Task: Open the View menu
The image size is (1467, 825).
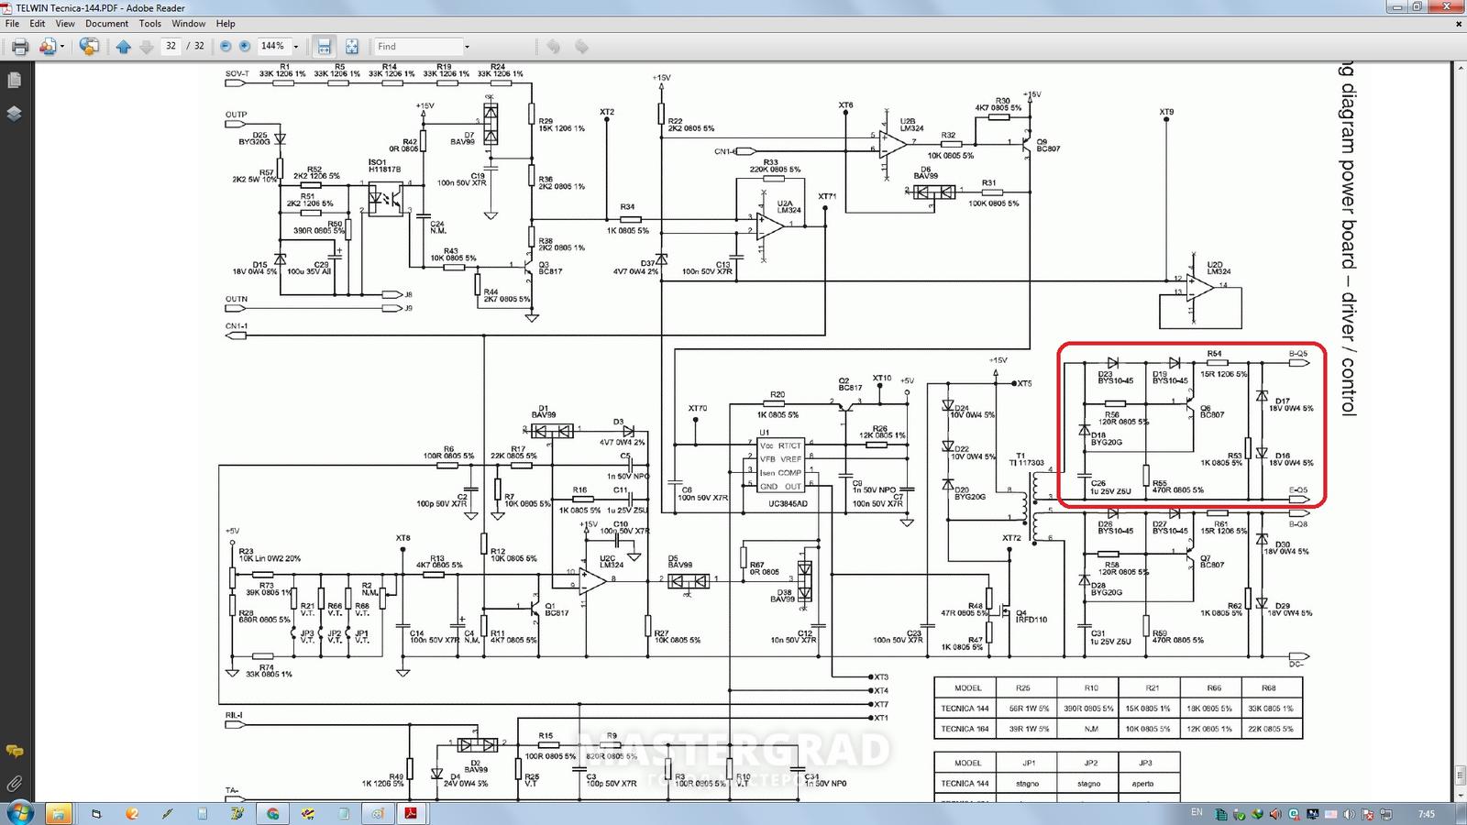Action: (x=65, y=24)
